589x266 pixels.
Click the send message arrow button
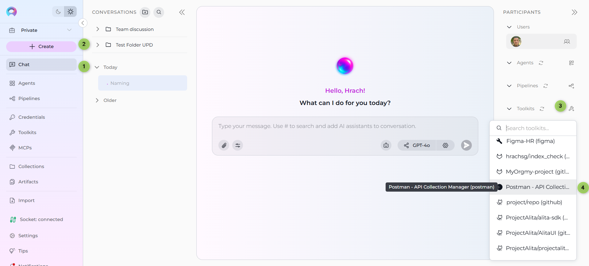pyautogui.click(x=466, y=145)
